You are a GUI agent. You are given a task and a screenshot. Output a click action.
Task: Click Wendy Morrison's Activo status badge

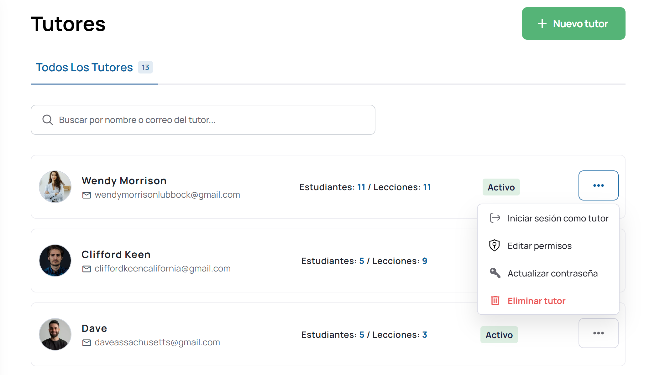(501, 187)
